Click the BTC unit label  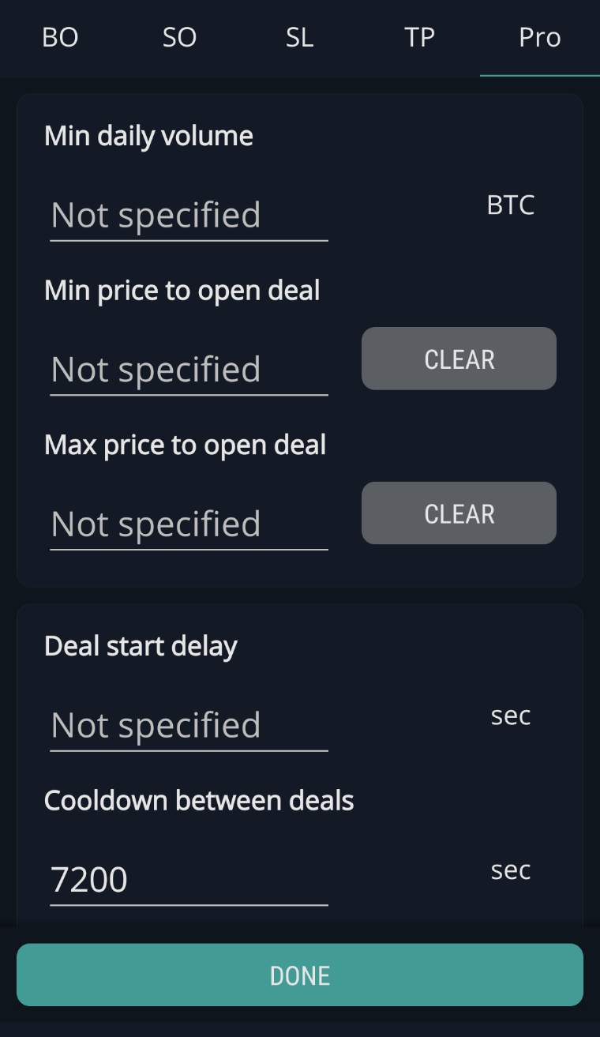[510, 205]
